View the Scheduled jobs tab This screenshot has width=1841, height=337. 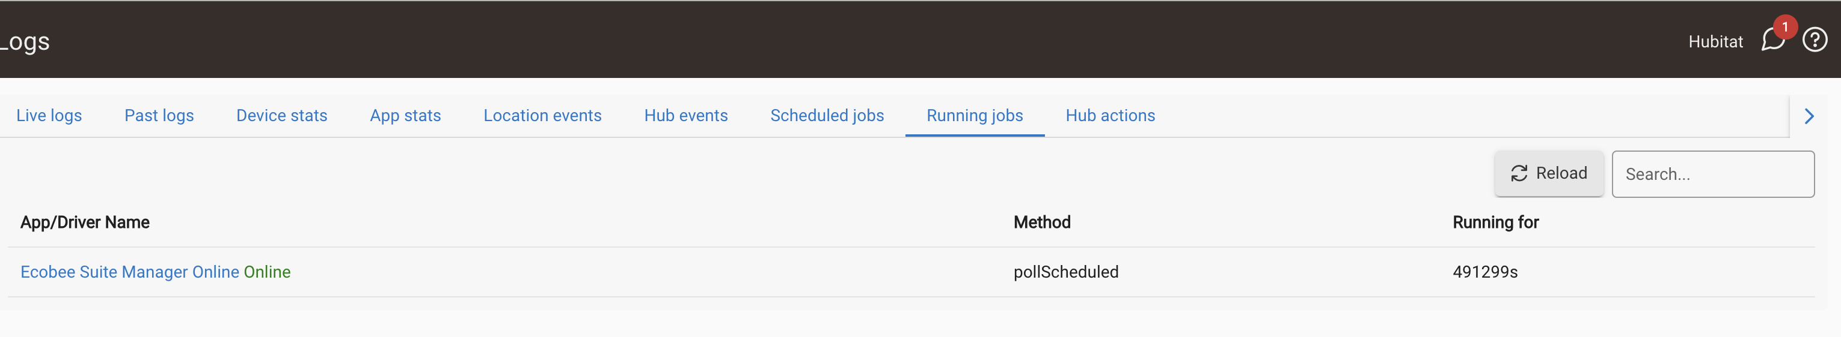pos(827,115)
